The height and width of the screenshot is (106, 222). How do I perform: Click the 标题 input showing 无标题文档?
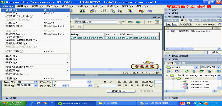coord(96,22)
